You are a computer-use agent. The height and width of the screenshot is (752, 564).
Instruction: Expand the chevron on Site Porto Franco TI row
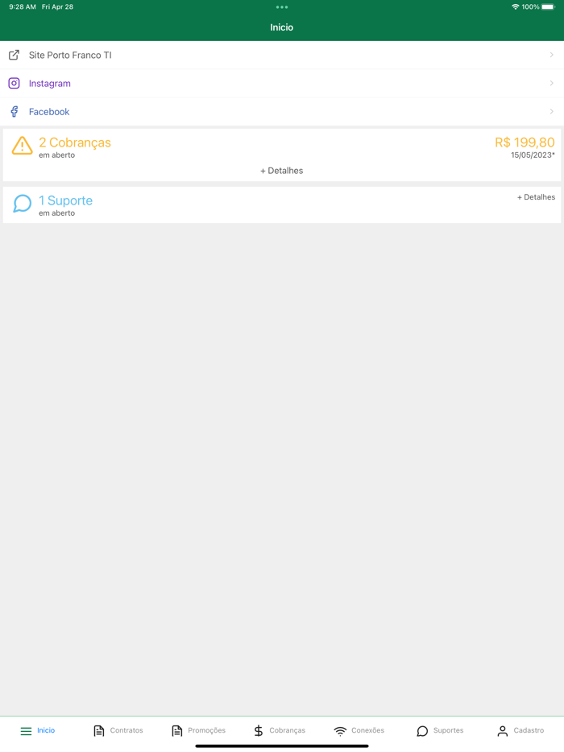click(x=552, y=56)
